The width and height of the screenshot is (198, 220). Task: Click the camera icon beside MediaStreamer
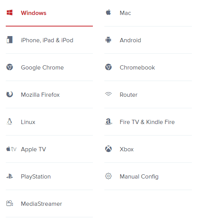(10, 203)
